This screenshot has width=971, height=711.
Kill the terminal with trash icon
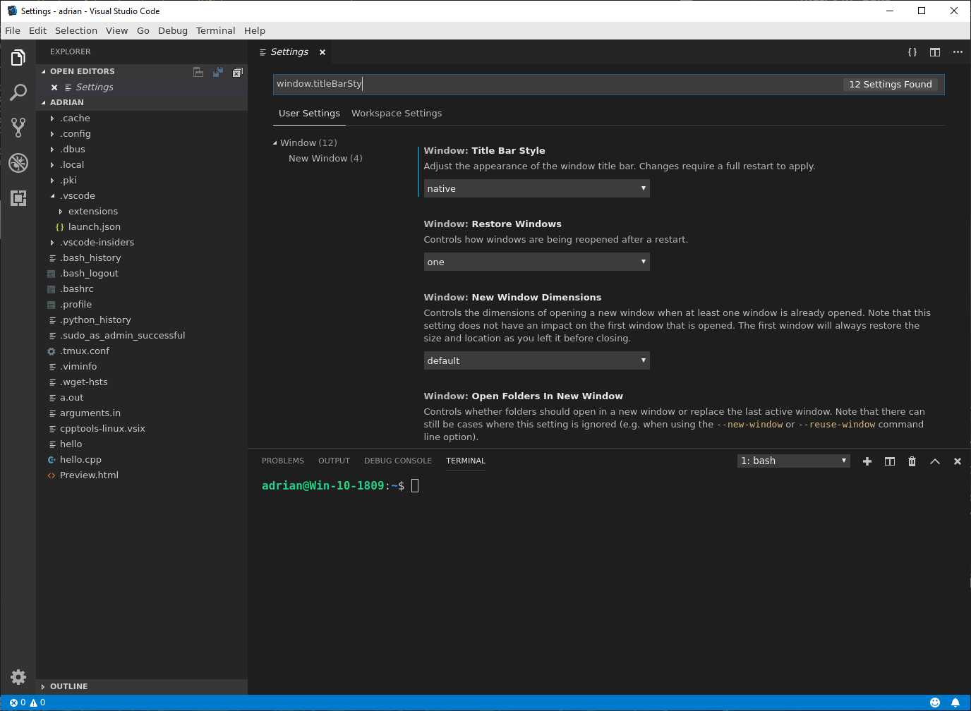[x=912, y=461]
